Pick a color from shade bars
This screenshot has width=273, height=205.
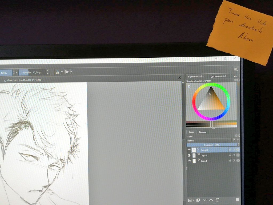coord(211,124)
